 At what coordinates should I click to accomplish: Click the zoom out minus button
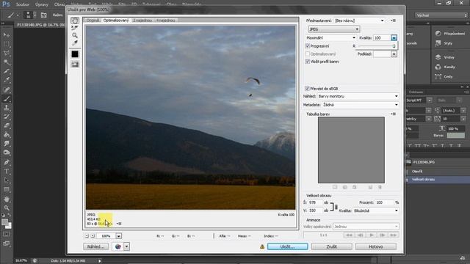click(87, 236)
